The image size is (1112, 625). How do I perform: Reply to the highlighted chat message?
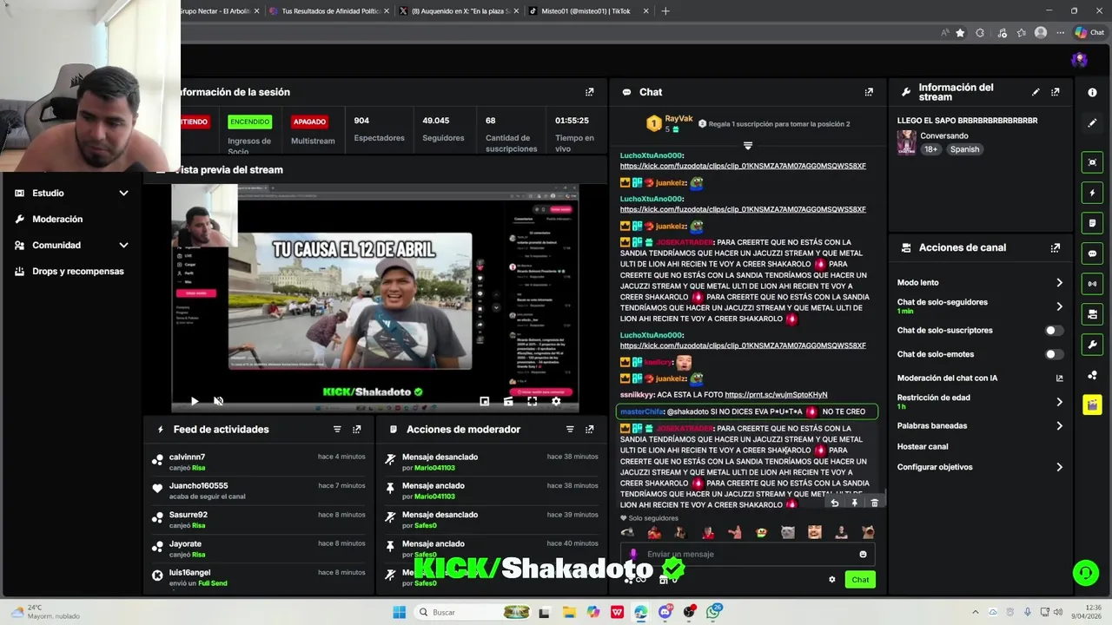(x=835, y=503)
